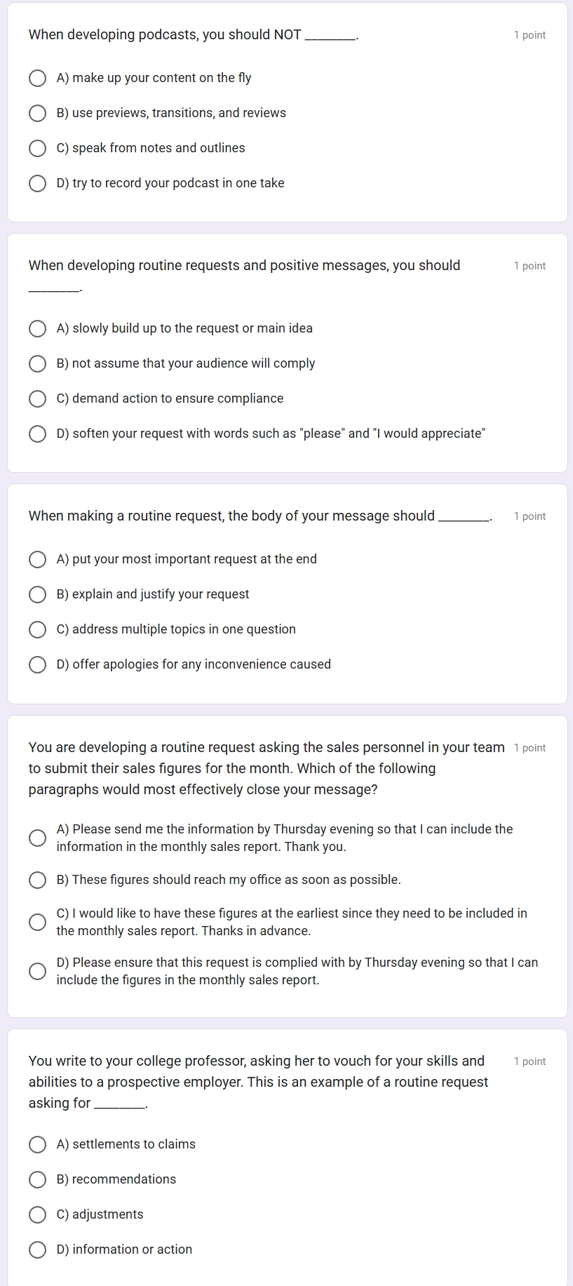Select 'D) Please ensure that this request is complied'
Screen dimensions: 573x1286
click(37, 971)
